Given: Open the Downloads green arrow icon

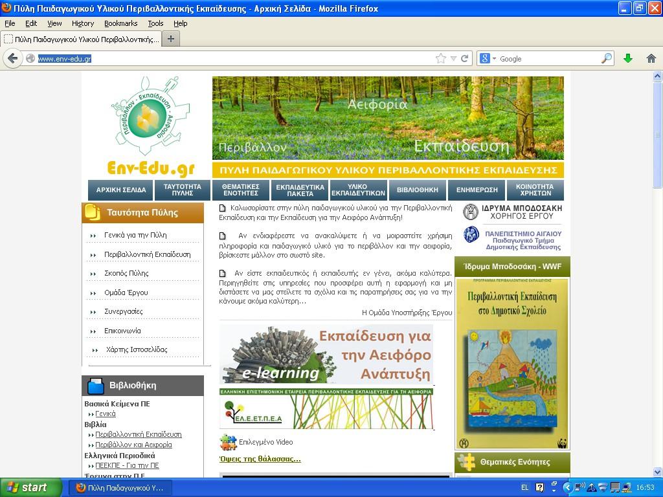Looking at the screenshot, I should tap(628, 58).
